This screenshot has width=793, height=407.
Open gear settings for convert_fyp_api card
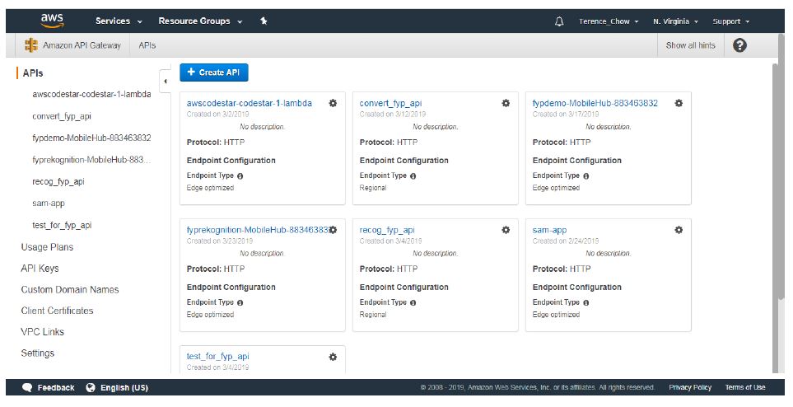pyautogui.click(x=506, y=103)
